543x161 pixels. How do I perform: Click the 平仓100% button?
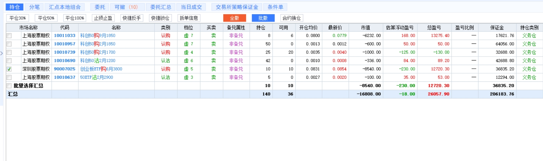[75, 18]
